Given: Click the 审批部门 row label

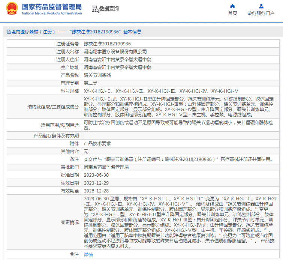Looking at the screenshot, I should tap(70, 167).
